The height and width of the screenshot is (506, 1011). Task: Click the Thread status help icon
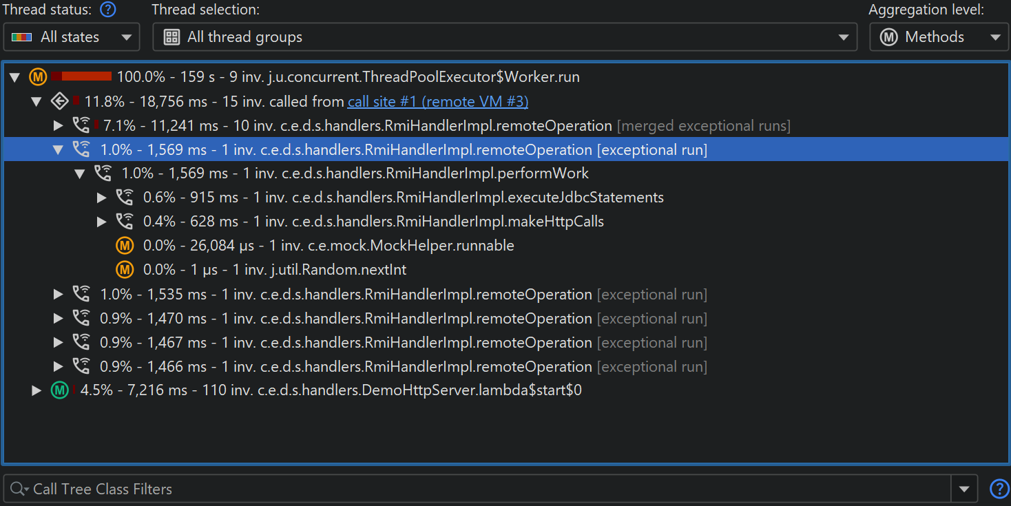108,10
